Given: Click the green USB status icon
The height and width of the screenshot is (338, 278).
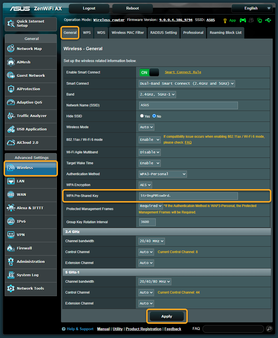Looking at the screenshot, I should [268, 20].
